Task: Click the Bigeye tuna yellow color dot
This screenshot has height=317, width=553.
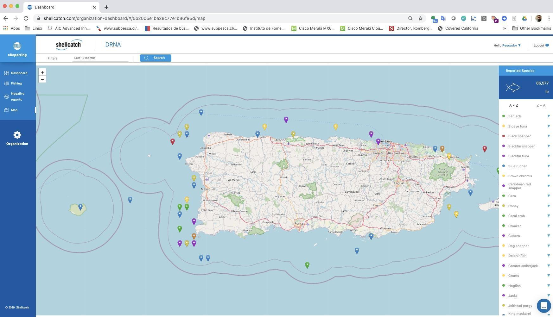Action: point(504,126)
